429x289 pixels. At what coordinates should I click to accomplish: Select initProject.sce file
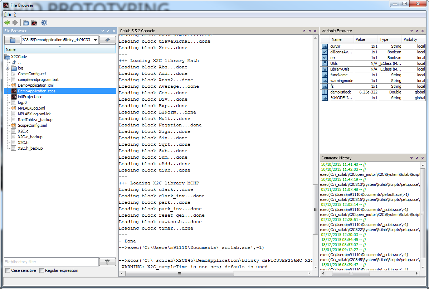coord(30,97)
